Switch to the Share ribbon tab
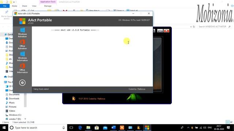This screenshot has width=234, height=131. 24,6
